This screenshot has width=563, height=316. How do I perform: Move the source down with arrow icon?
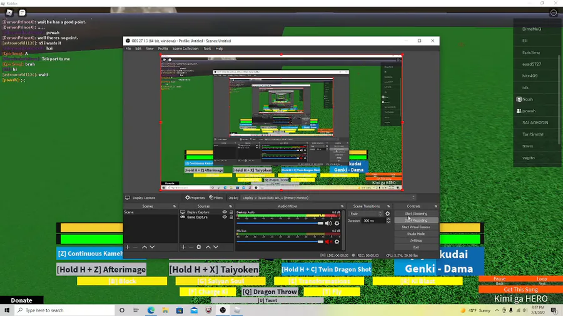click(x=216, y=247)
